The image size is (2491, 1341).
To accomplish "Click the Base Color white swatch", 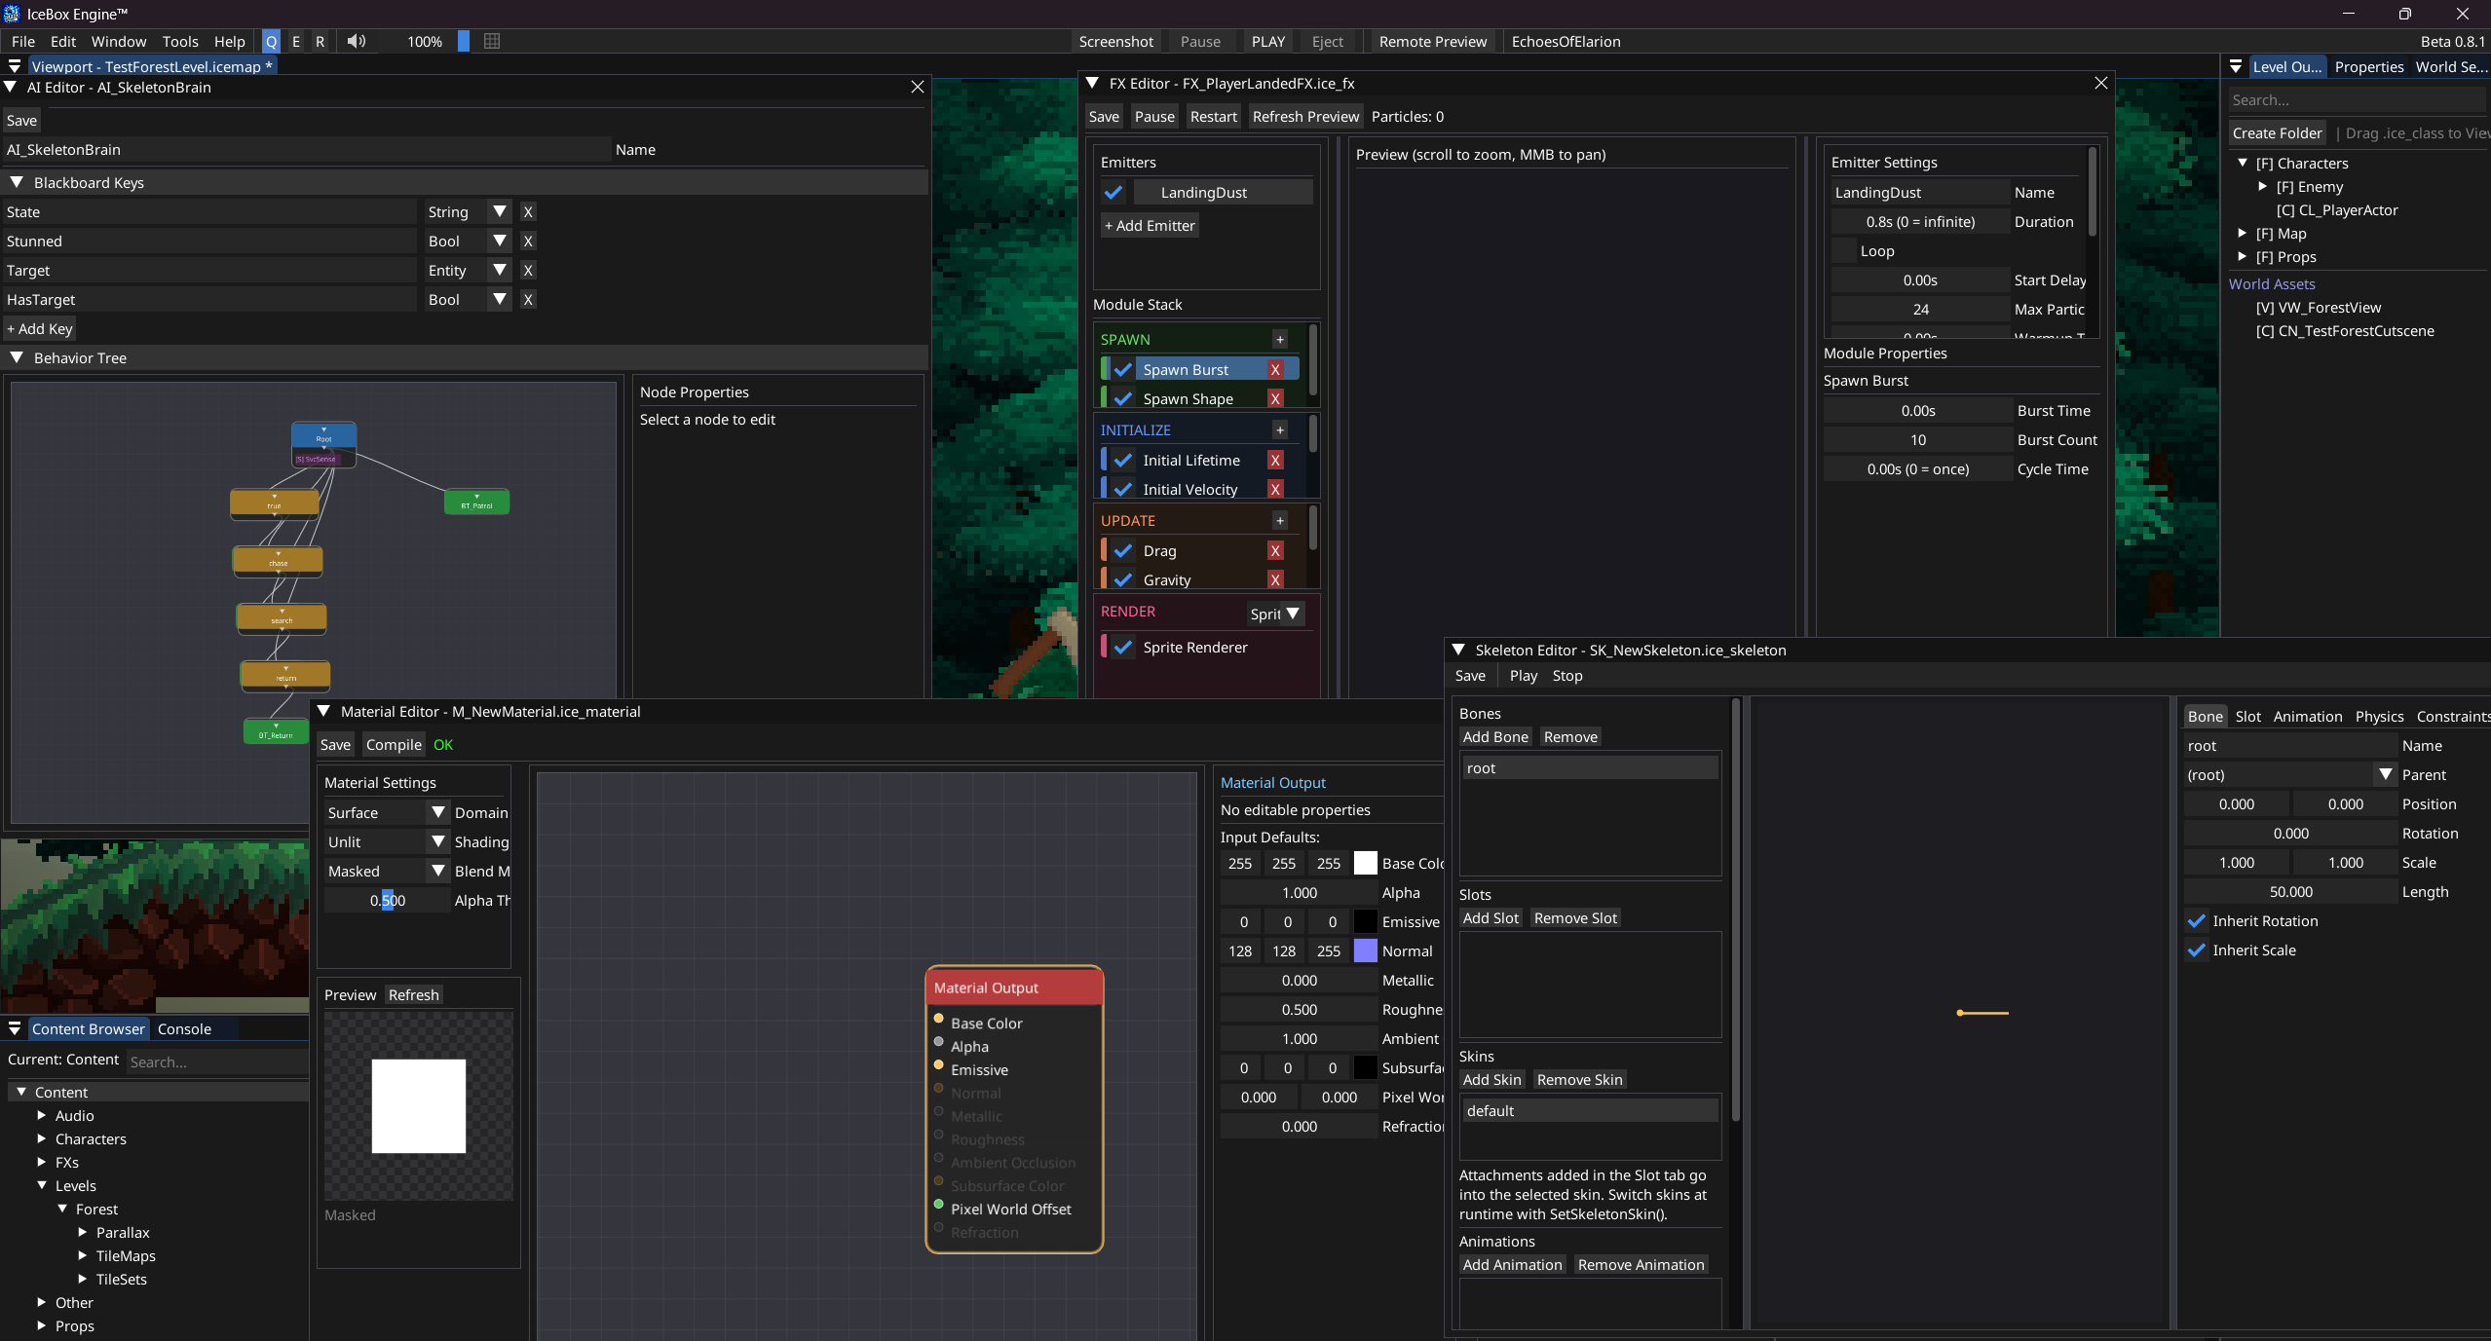I will pyautogui.click(x=1366, y=864).
